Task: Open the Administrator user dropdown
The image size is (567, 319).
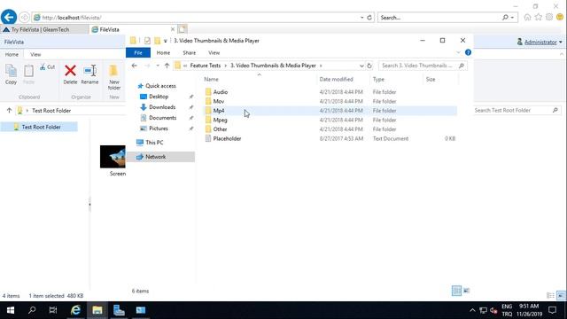Action: (x=561, y=43)
